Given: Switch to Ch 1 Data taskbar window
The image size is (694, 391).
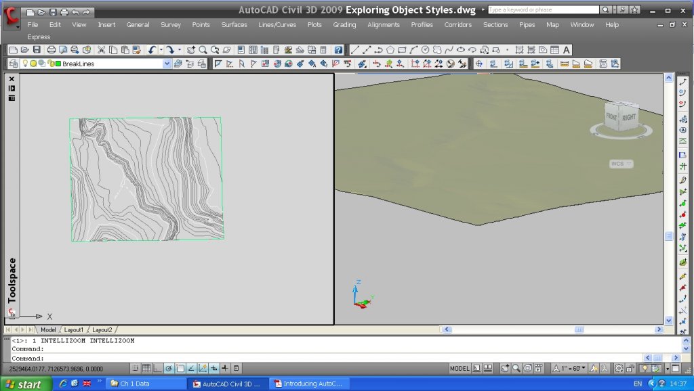Looking at the screenshot, I should (144, 384).
